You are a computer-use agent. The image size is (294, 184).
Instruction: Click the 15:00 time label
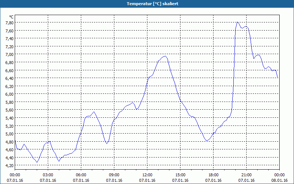(180, 175)
